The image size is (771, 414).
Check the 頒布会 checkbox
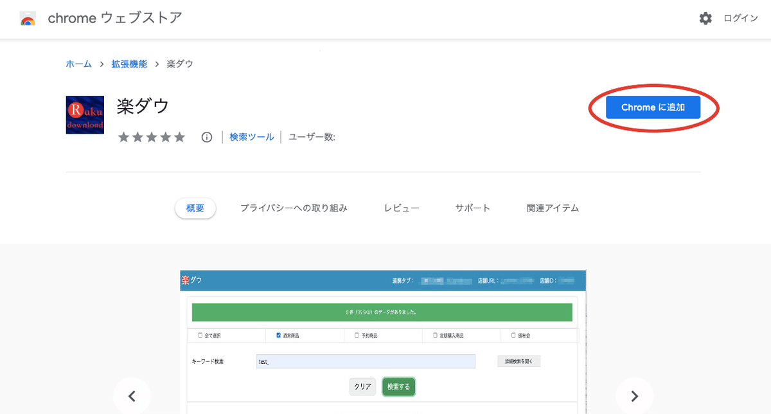pyautogui.click(x=513, y=335)
